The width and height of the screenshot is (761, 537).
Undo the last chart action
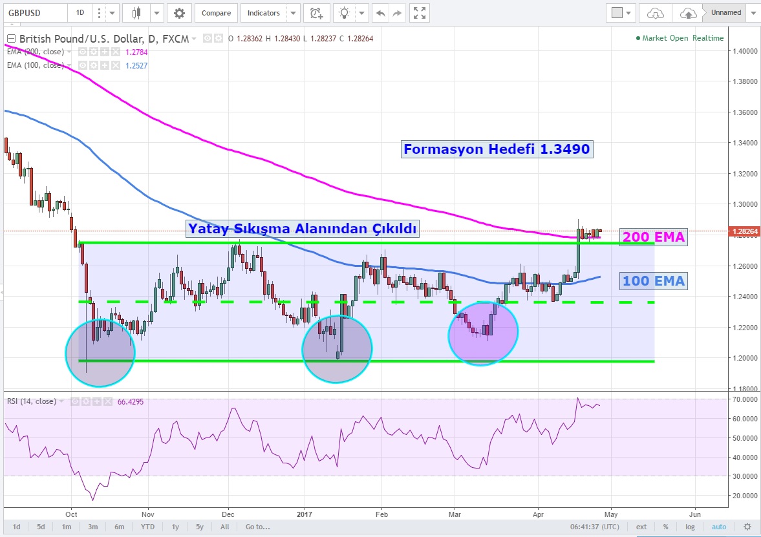click(380, 13)
